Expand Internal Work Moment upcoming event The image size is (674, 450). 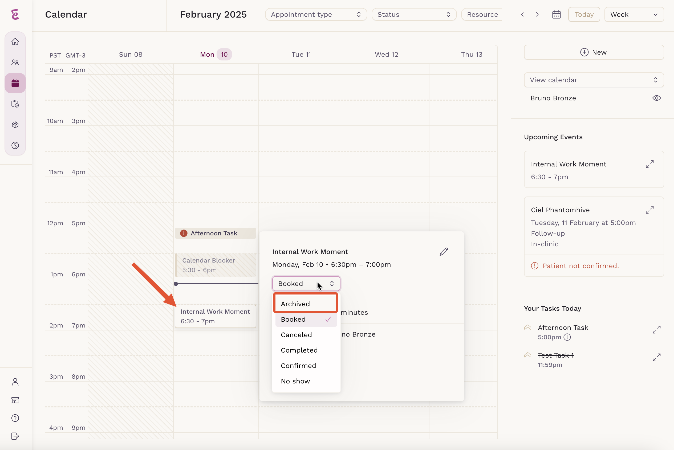[x=649, y=164]
